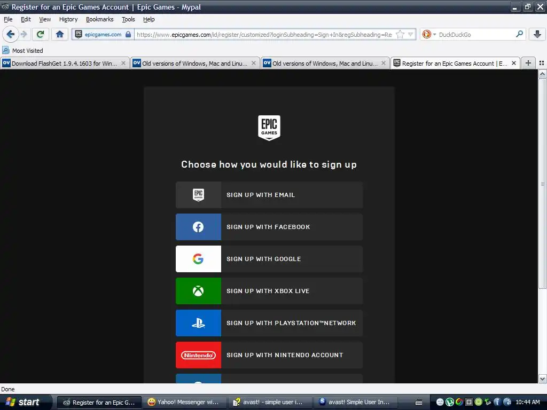Open the DuckDuckGo search engine selector
The width and height of the screenshot is (547, 410).
pos(429,34)
